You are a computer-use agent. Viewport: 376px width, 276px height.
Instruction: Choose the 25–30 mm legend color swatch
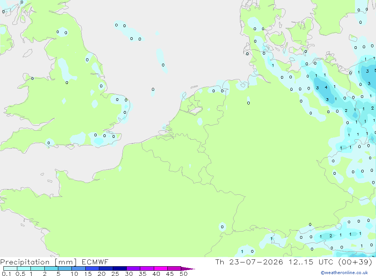[x=120, y=268]
